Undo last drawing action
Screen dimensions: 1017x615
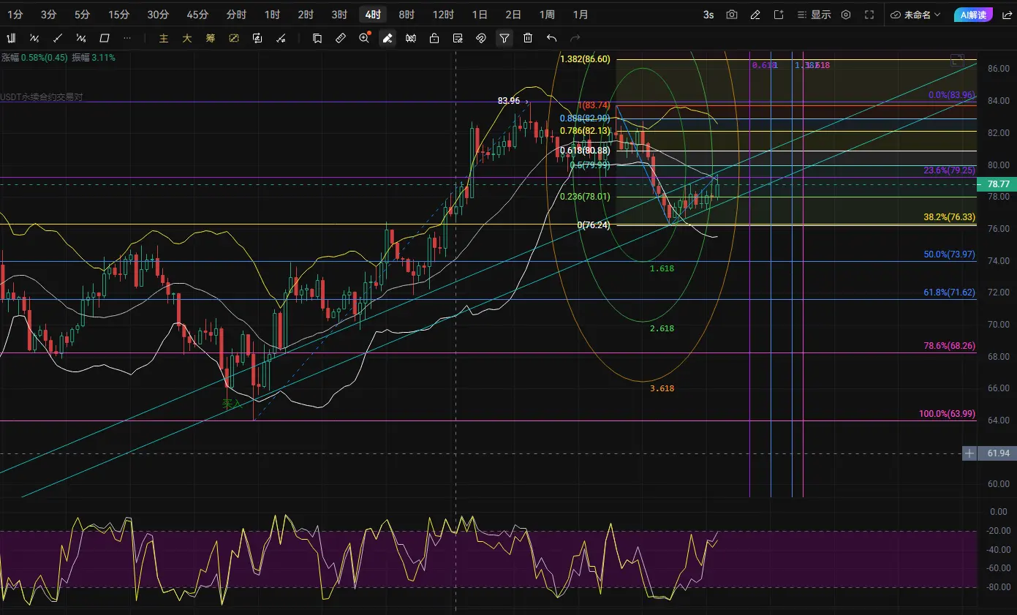(551, 38)
